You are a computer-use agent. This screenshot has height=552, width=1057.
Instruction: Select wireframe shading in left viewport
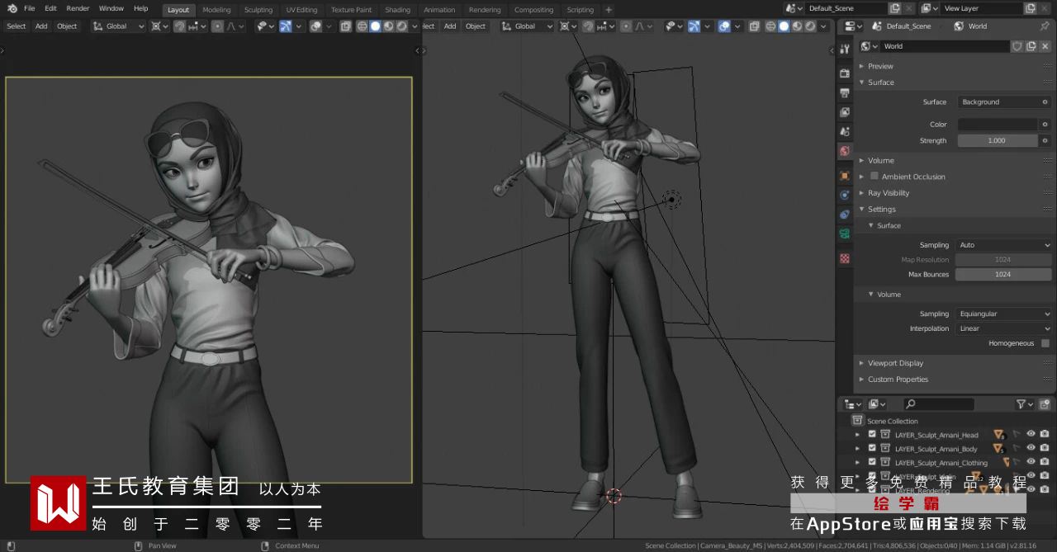coord(363,26)
